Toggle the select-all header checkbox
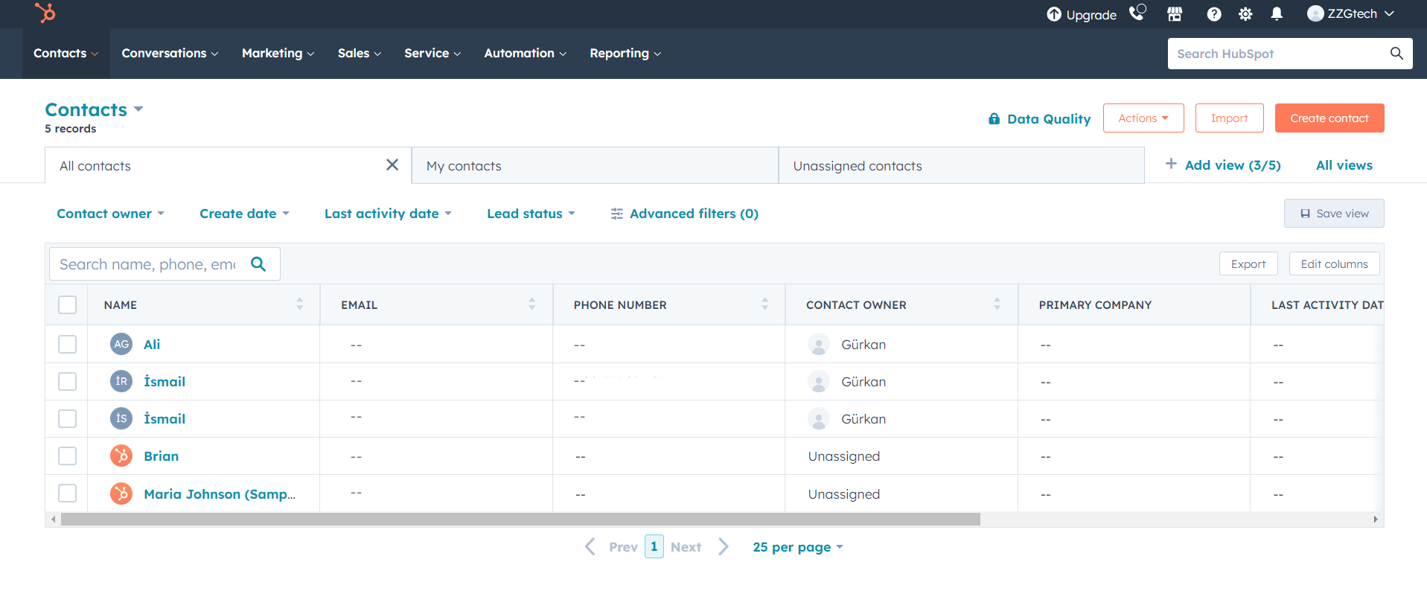Screen dimensions: 1427x597 (67, 304)
